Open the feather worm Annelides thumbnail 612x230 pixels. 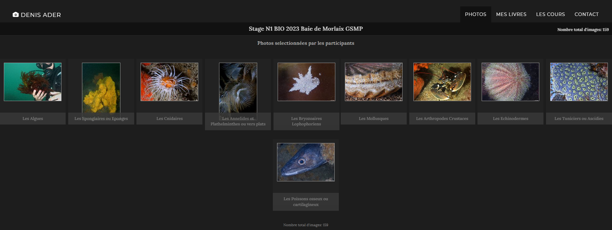(238, 91)
